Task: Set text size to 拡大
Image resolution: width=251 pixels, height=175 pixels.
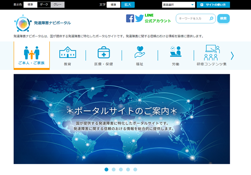Action: (128, 4)
